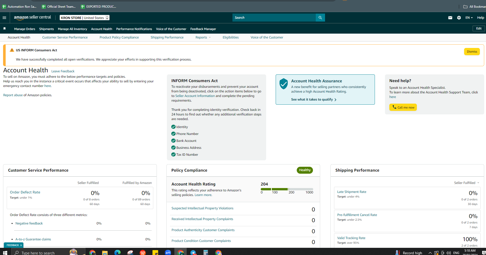Click the Edit favorites bar button
The image size is (486, 255).
479,28
